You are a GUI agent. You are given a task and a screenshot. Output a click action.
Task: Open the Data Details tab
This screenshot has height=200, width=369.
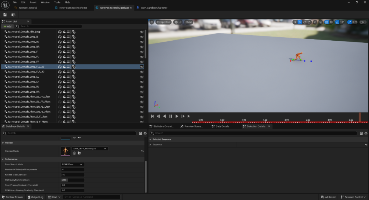[x=220, y=126]
